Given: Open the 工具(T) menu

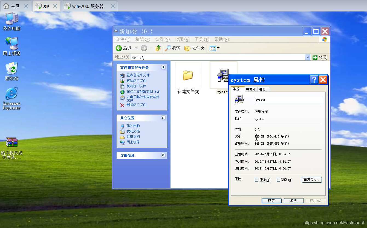Looking at the screenshot, I should pos(202,39).
